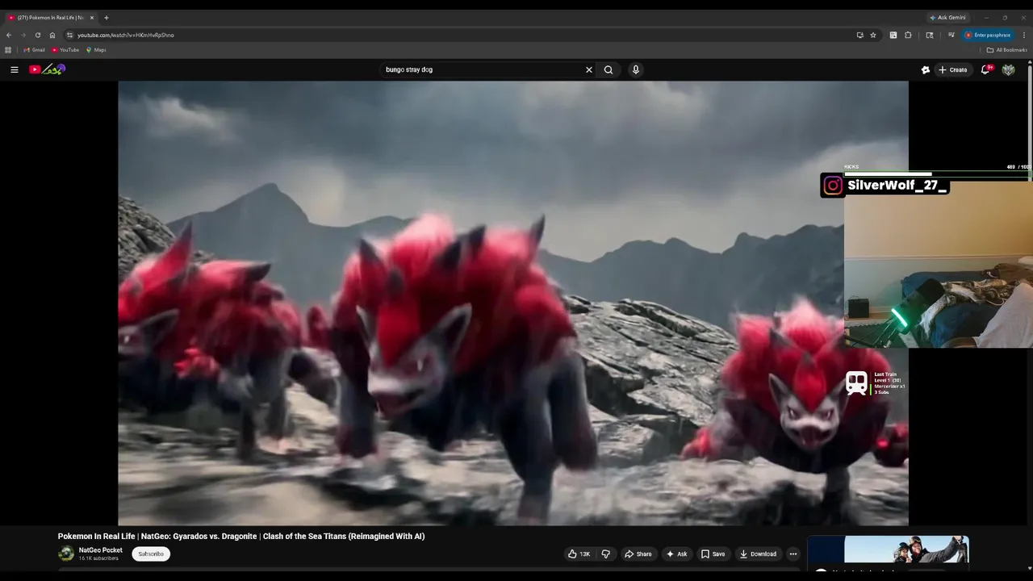This screenshot has width=1033, height=581.
Task: Click the save icon extension in toolbar
Action: click(893, 35)
